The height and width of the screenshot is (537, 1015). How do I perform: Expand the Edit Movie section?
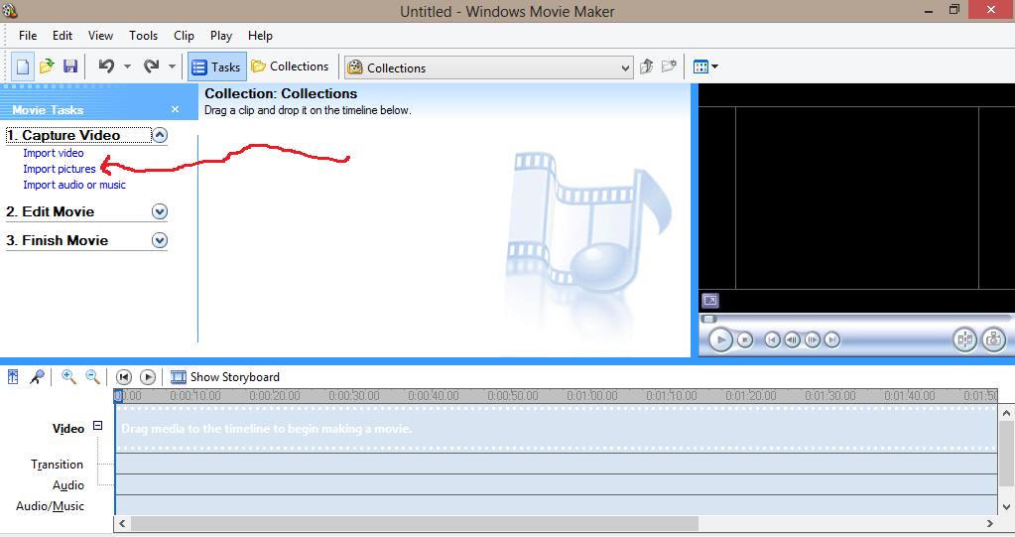point(159,211)
